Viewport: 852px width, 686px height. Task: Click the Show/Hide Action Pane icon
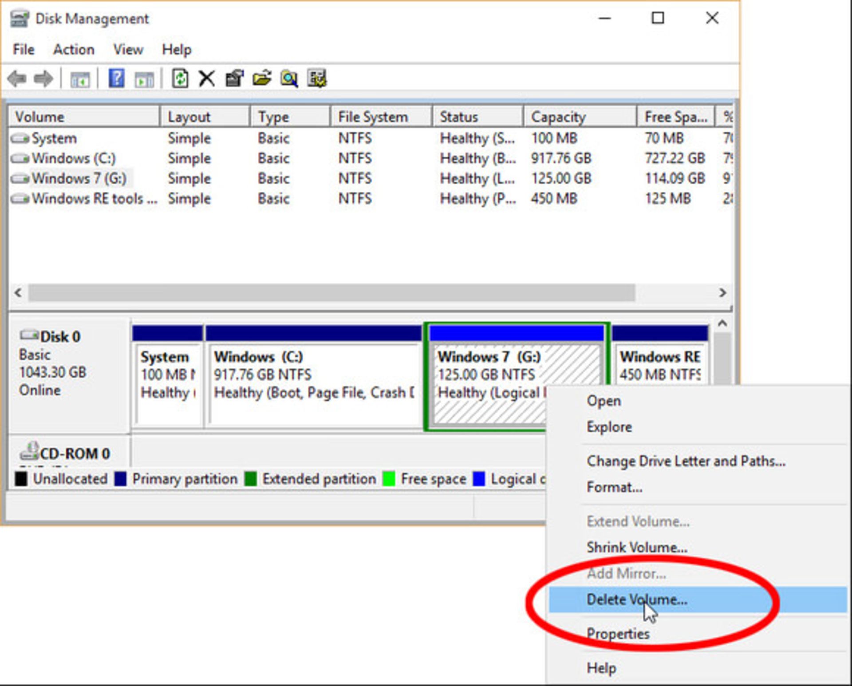coord(144,79)
